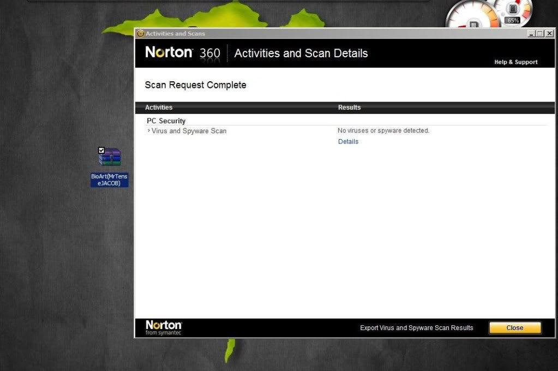Open the Details link for the scan
The image size is (558, 371).
tap(348, 141)
